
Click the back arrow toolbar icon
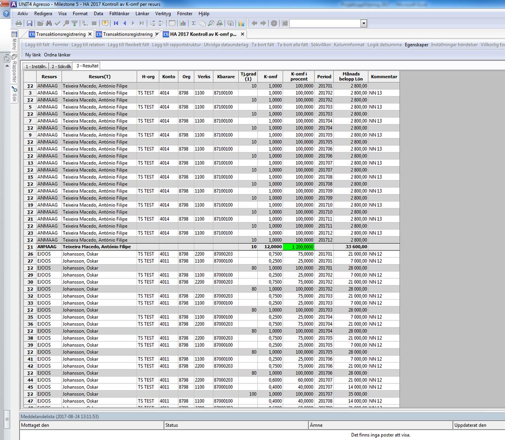[254, 23]
